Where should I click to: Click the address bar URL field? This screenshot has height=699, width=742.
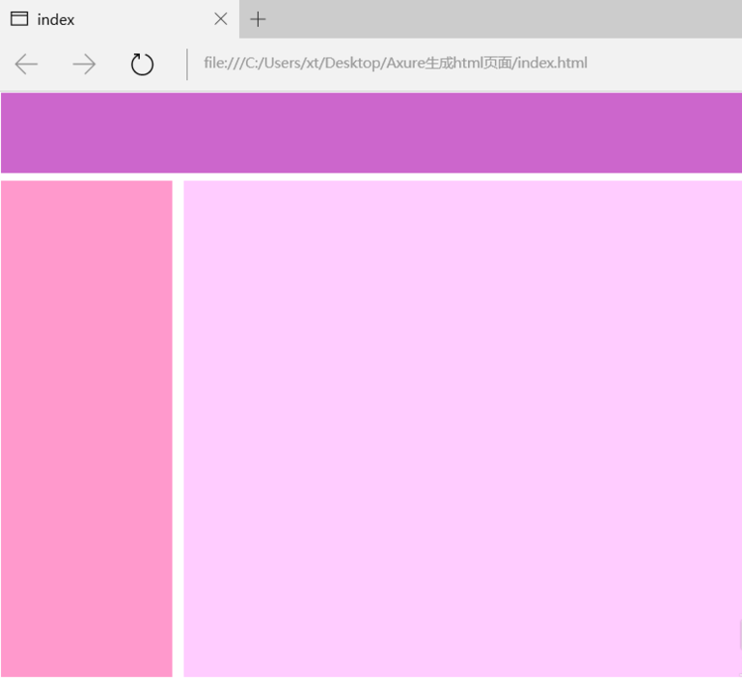(396, 63)
